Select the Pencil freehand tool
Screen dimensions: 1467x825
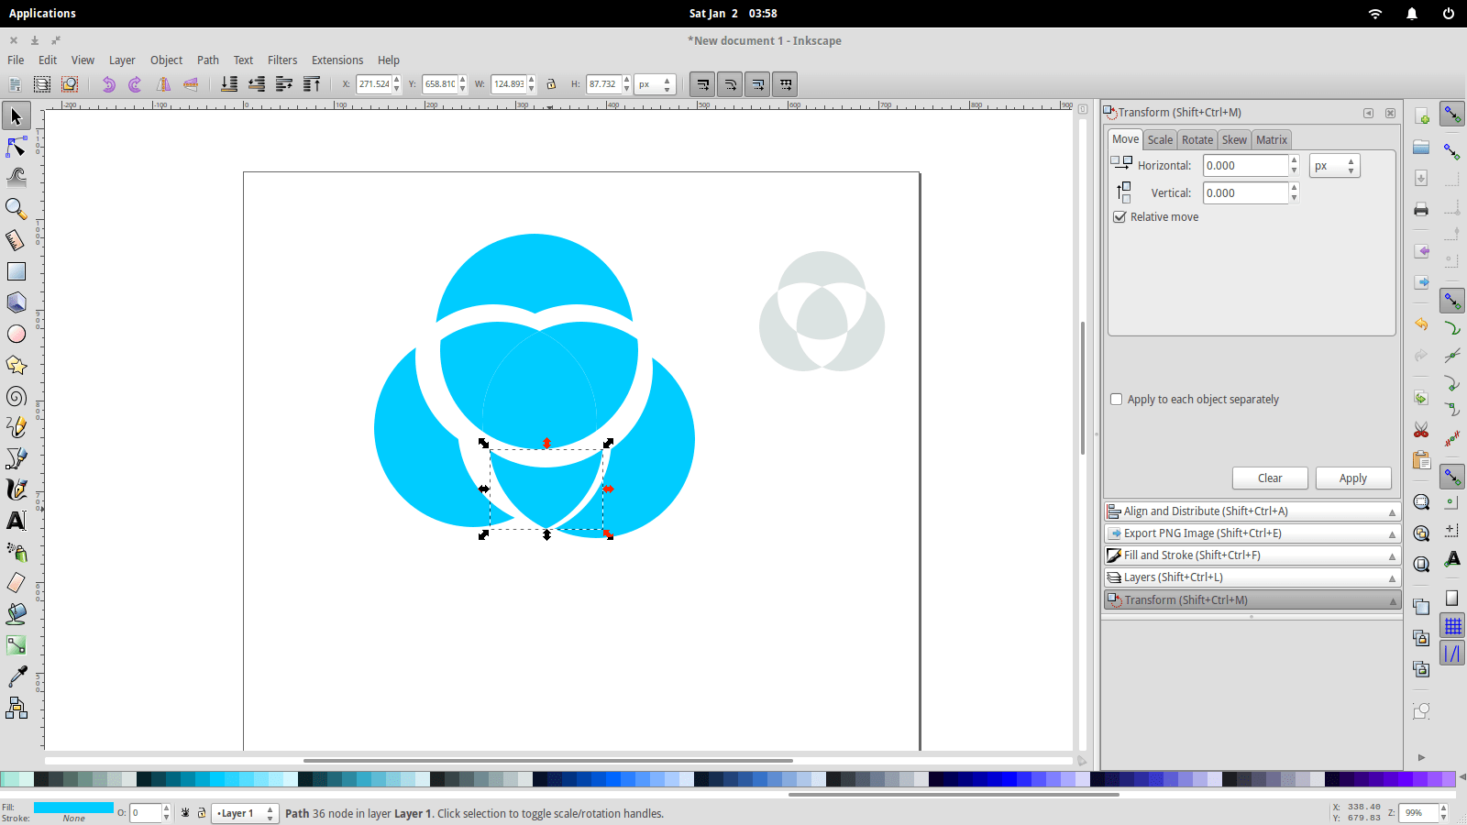point(17,427)
